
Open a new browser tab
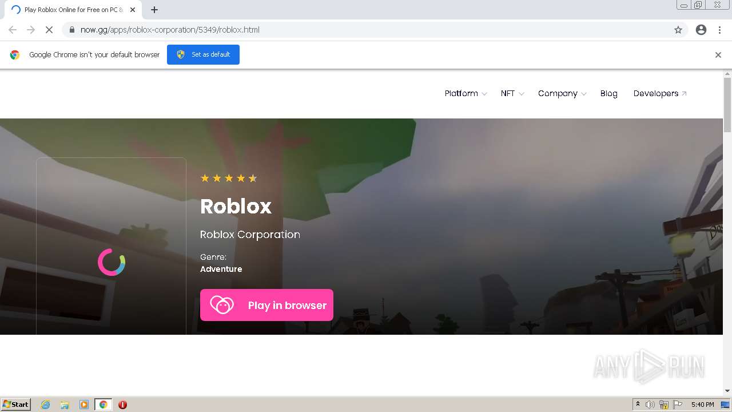(154, 10)
